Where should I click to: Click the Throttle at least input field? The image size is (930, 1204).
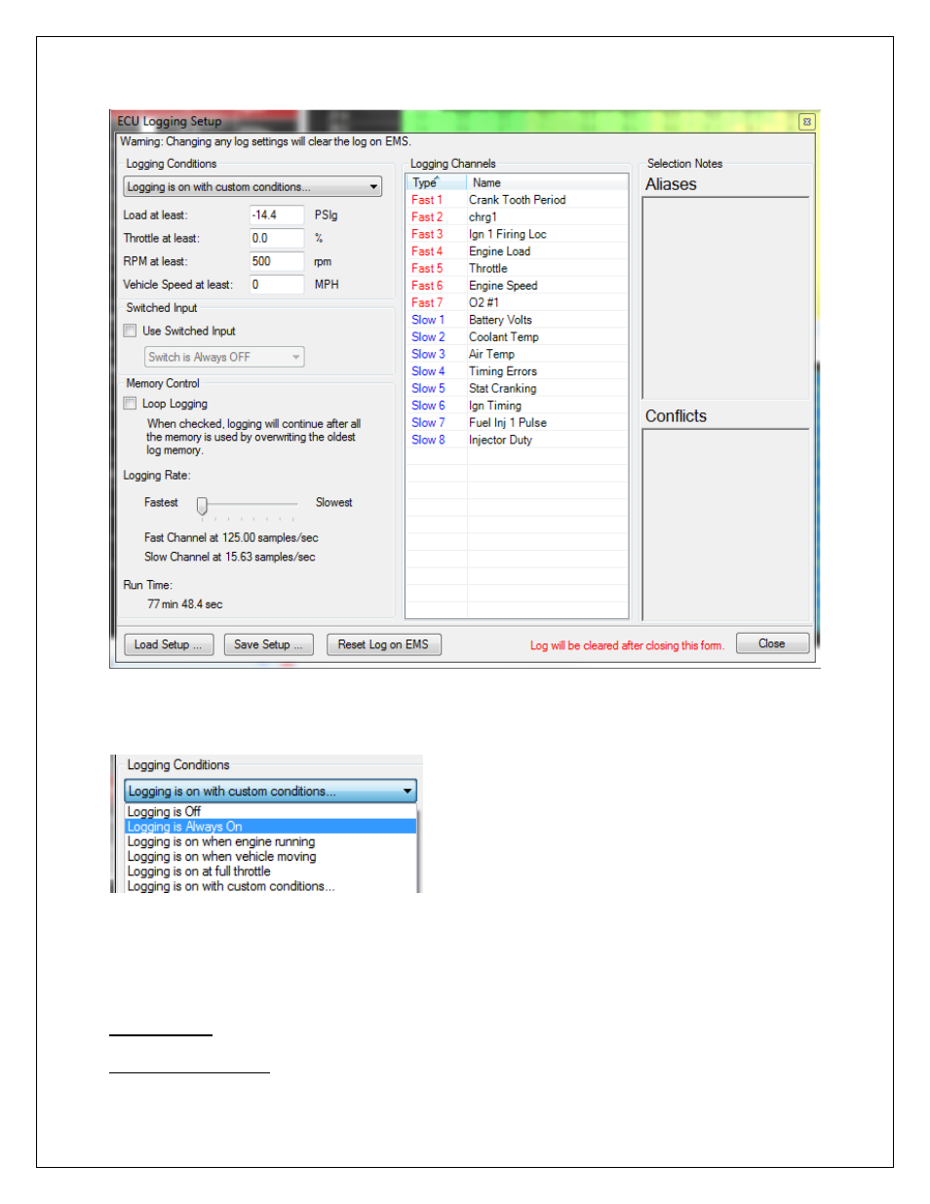277,238
